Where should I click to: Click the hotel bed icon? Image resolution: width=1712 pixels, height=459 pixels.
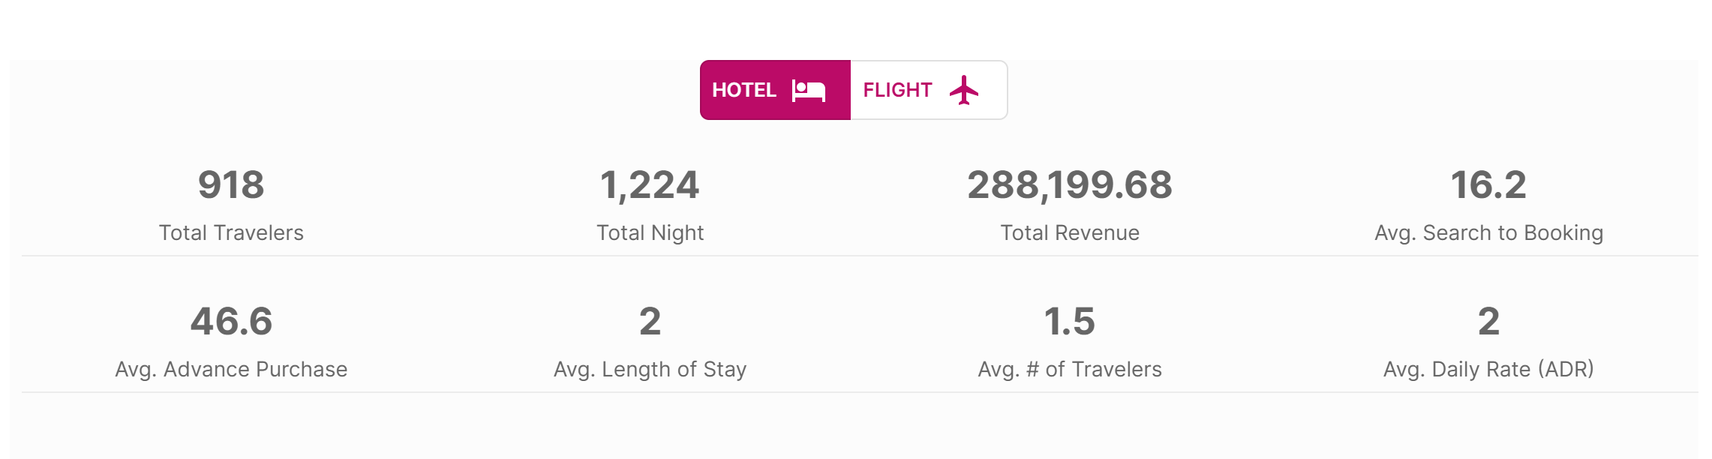[808, 91]
